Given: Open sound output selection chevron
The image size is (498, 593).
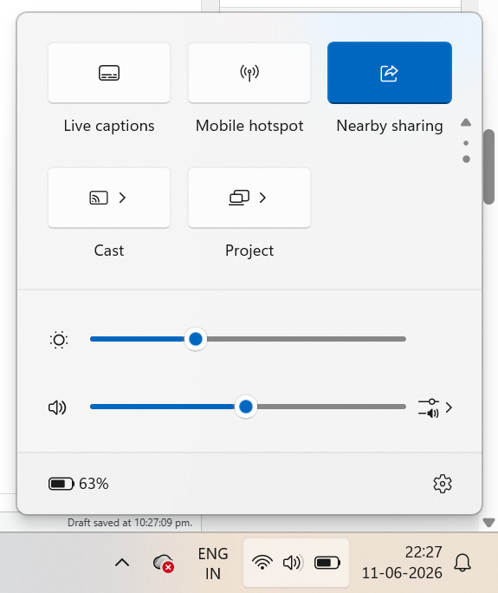Looking at the screenshot, I should tap(435, 407).
